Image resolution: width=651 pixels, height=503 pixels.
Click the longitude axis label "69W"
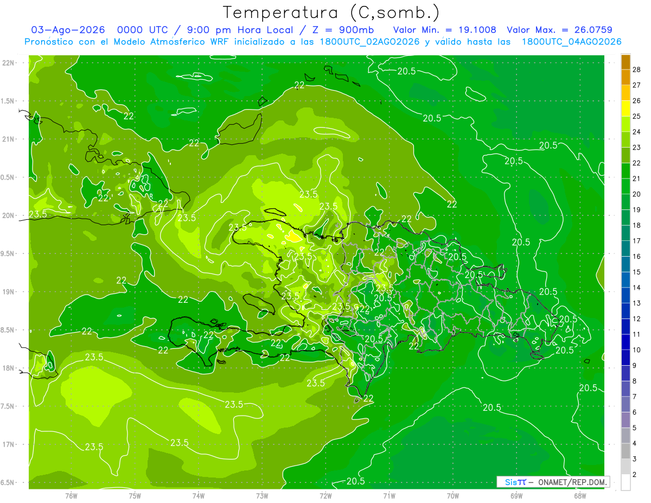(x=516, y=495)
